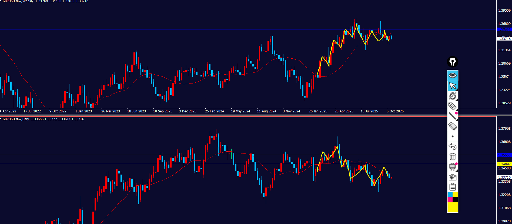Undo the last drawing stroke
512x224 pixels.
pyautogui.click(x=452, y=147)
